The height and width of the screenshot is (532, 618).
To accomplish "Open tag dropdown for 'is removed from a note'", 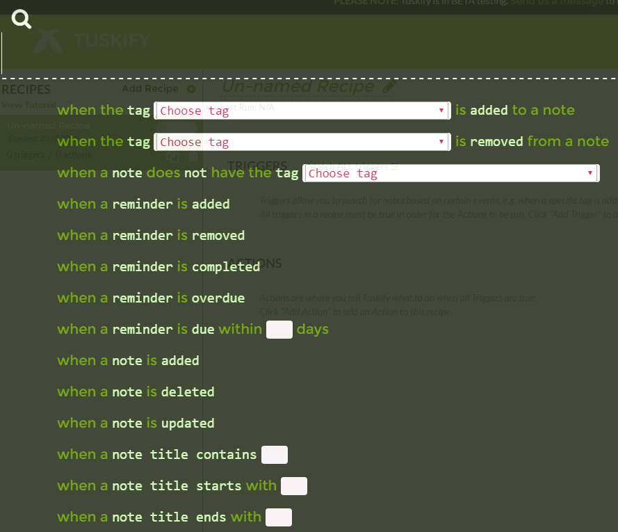I will 302,142.
